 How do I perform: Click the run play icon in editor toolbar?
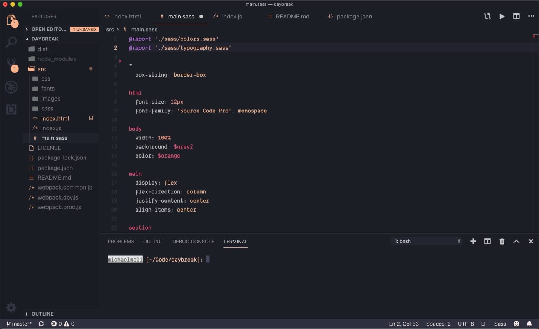click(502, 17)
